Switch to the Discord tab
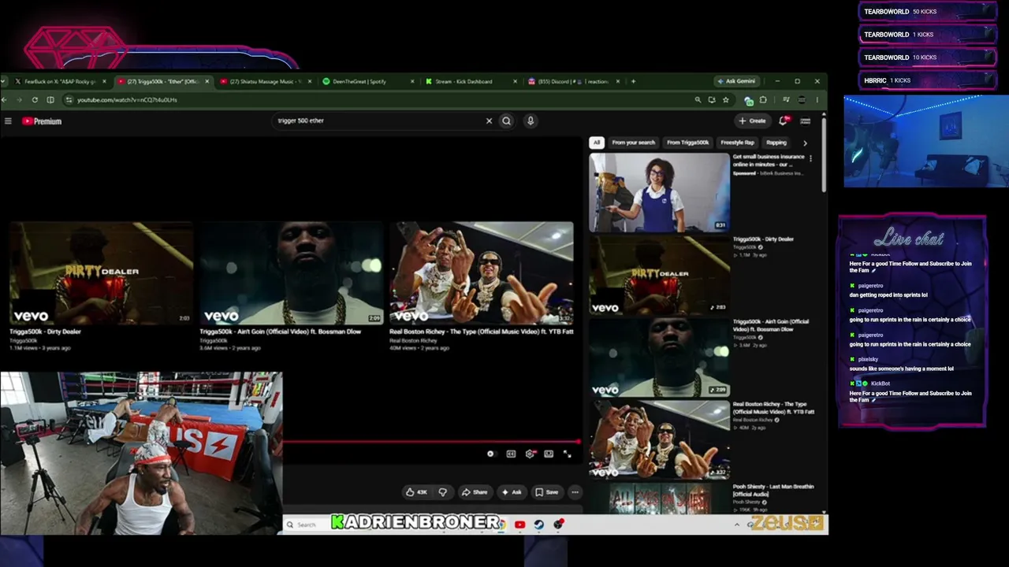Image resolution: width=1009 pixels, height=567 pixels. (572, 82)
